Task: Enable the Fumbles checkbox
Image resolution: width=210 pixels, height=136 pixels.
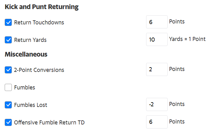Action: [x=8, y=88]
